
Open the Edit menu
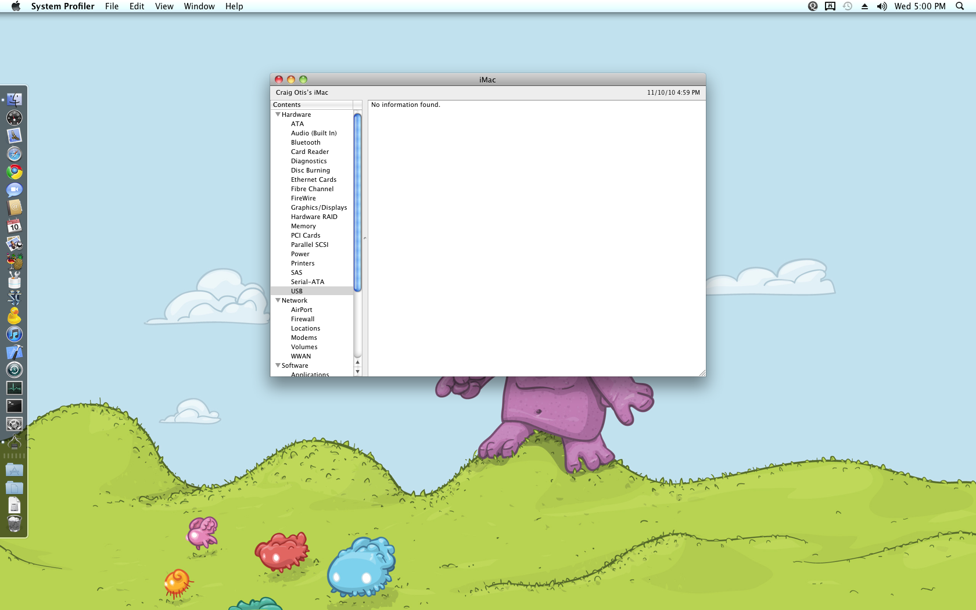[137, 6]
